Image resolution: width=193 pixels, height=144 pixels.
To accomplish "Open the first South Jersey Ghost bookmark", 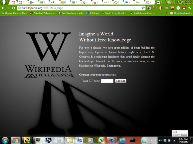I will pos(114,13).
